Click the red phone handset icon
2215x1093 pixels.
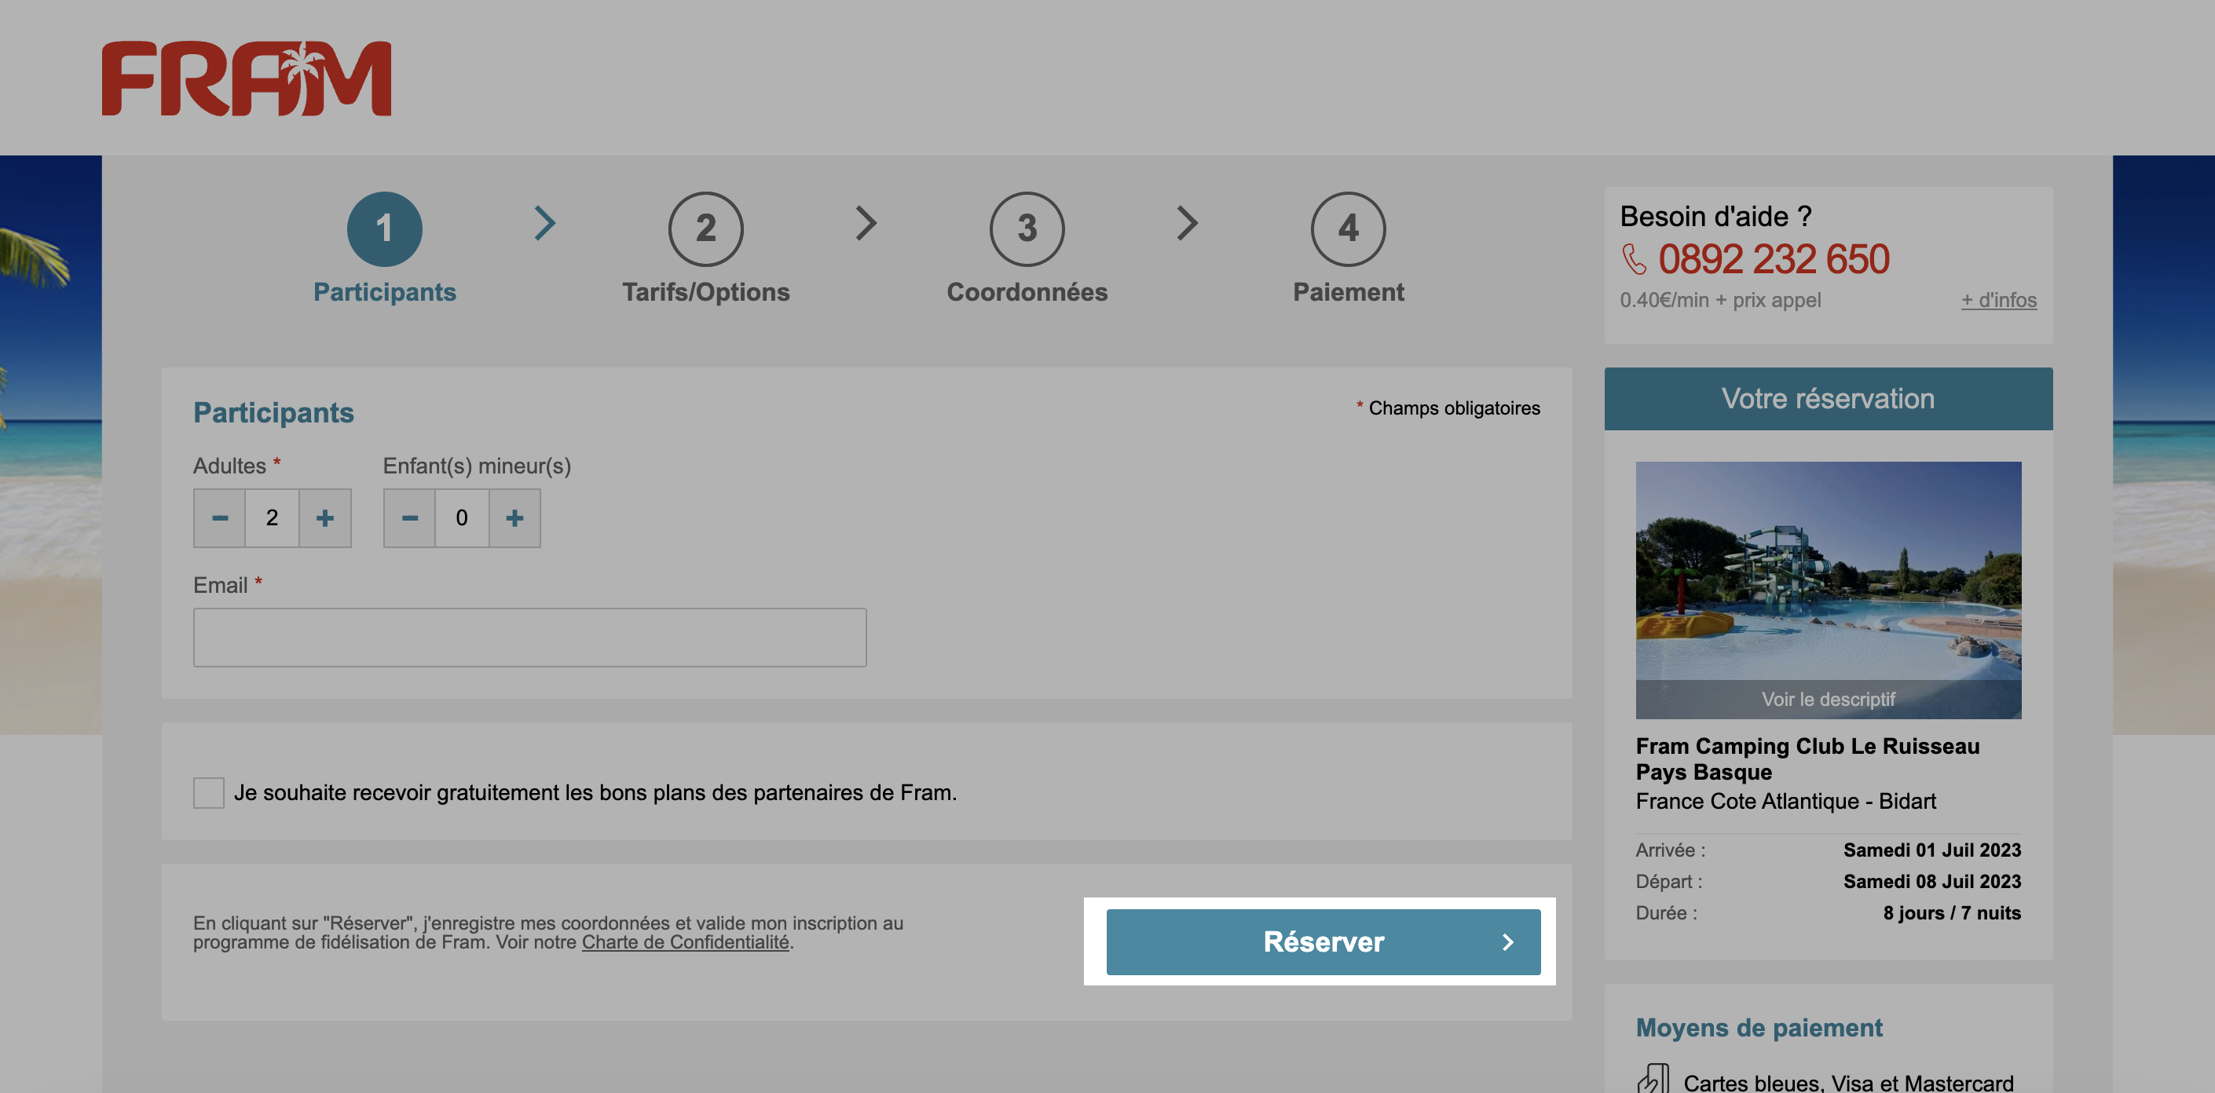(1634, 259)
